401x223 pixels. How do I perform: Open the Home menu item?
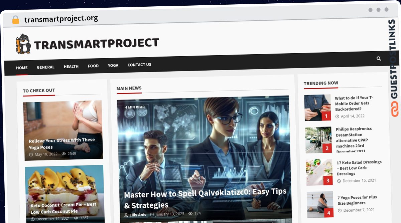point(22,68)
